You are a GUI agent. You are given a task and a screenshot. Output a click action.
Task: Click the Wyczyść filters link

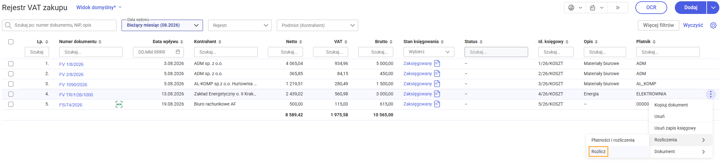(693, 25)
